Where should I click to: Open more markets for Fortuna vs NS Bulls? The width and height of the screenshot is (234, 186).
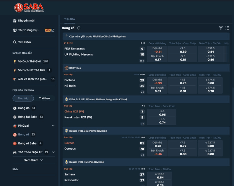pos(142,92)
